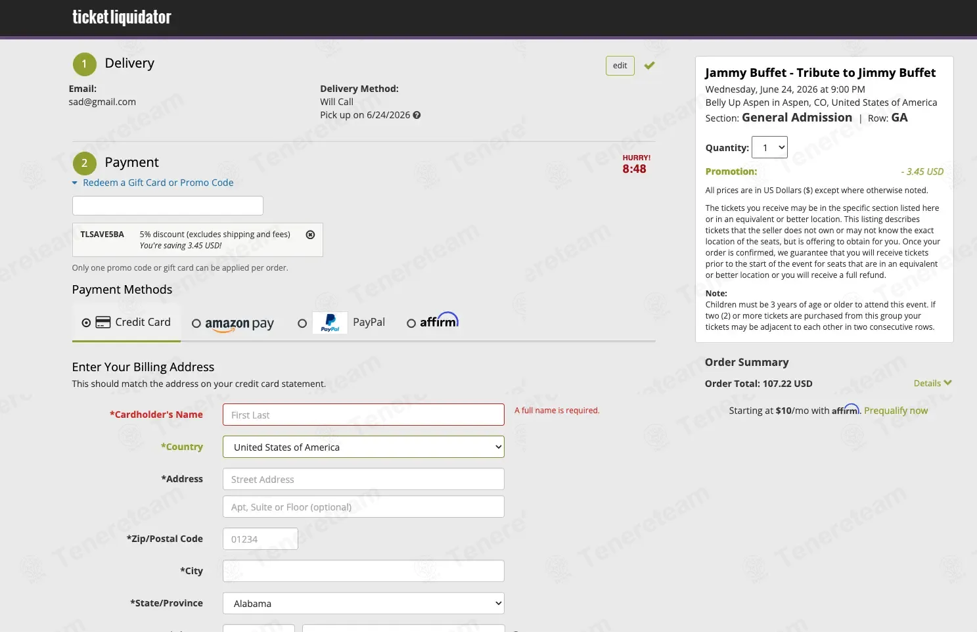Click the Prequalify now link
This screenshot has height=632, width=977.
click(896, 411)
